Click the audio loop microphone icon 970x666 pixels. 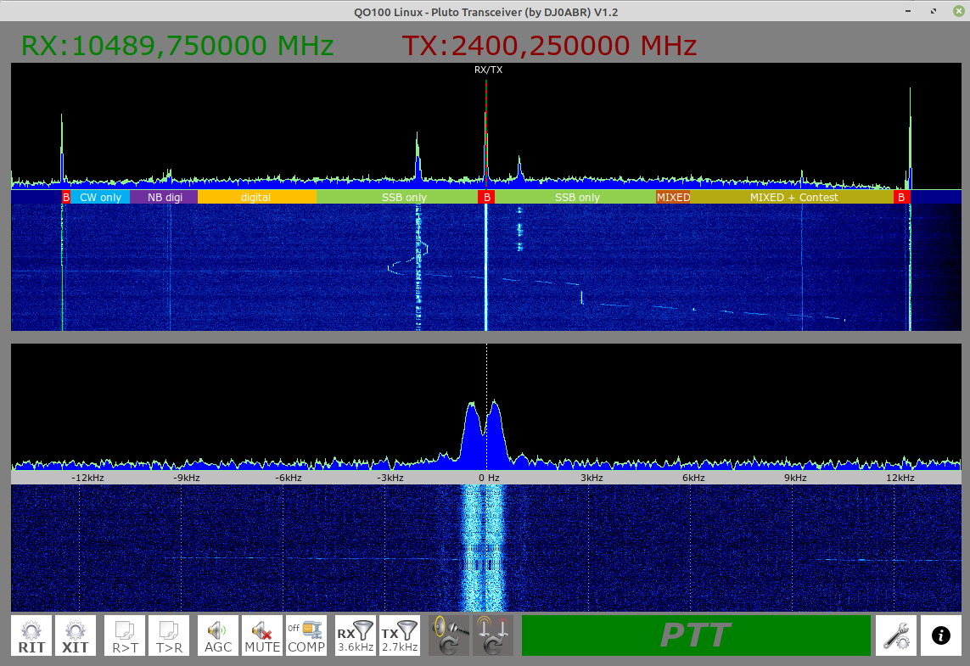449,636
